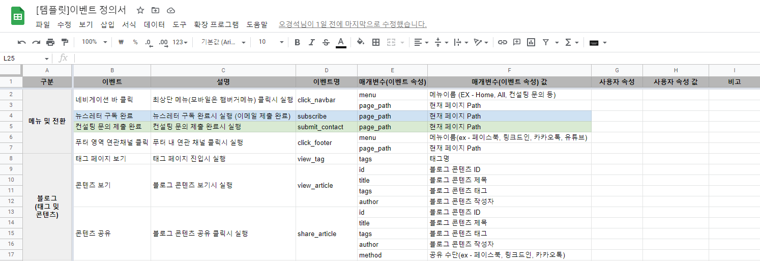Click the keyboard input tools icon
The image size is (760, 261).
pyautogui.click(x=594, y=43)
